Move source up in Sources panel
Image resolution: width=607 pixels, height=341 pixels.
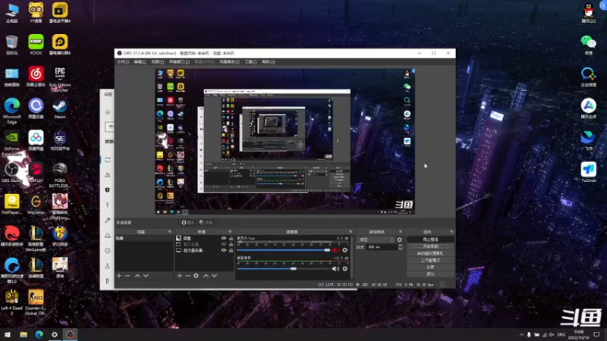(x=206, y=276)
